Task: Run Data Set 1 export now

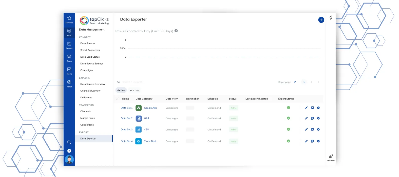Action: click(318, 108)
